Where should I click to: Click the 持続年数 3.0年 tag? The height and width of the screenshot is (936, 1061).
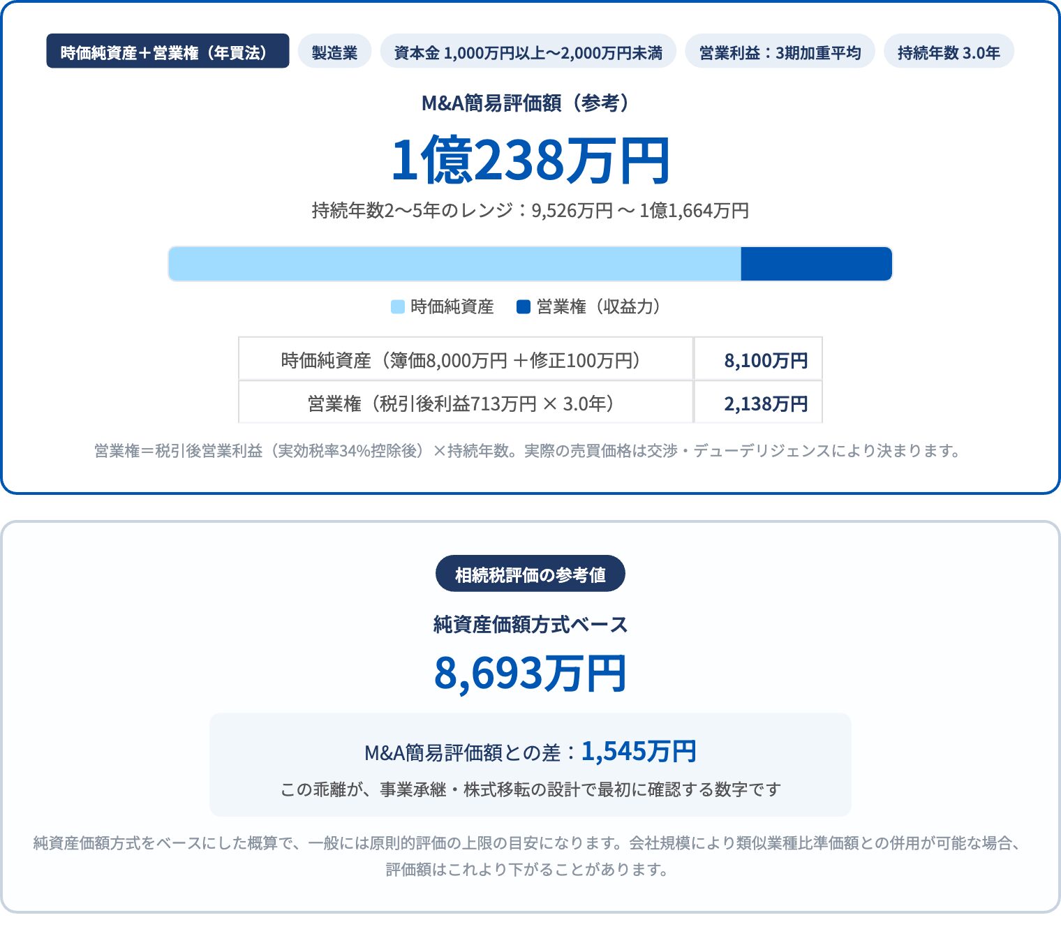point(949,51)
